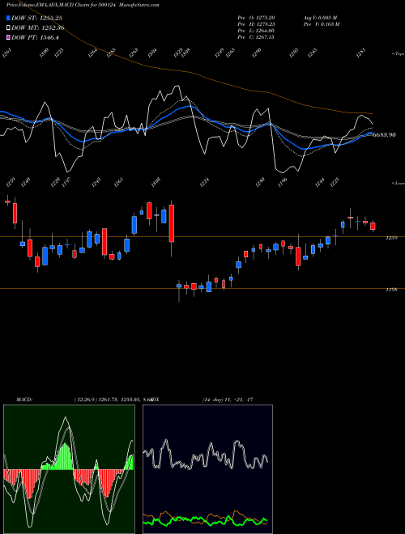
Task: Click the 1322 top price label
Action: 178,53
